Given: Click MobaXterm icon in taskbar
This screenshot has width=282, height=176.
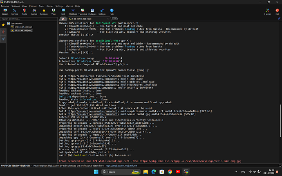Looking at the screenshot, I should pos(186,172).
